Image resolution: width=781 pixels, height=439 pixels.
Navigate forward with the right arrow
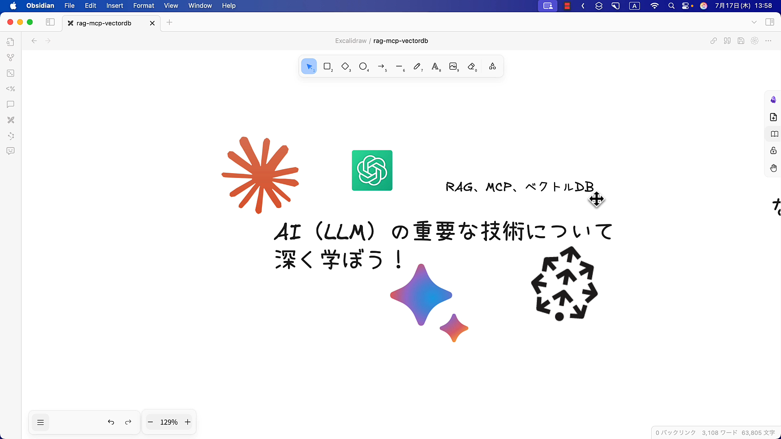pyautogui.click(x=48, y=41)
